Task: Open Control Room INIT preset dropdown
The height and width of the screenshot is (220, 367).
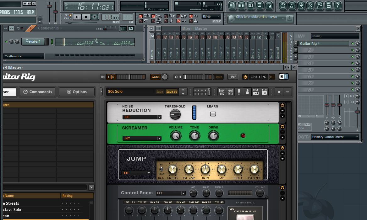Action: pyautogui.click(x=171, y=193)
